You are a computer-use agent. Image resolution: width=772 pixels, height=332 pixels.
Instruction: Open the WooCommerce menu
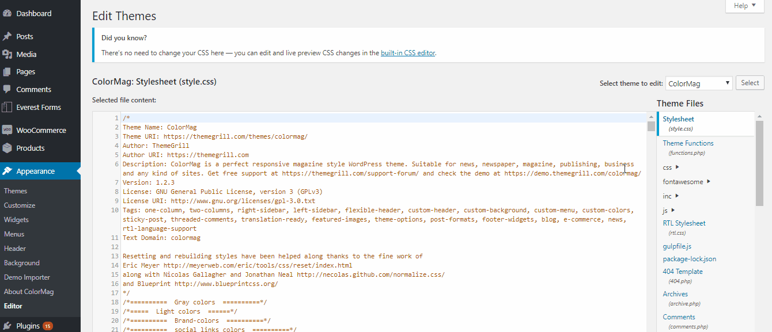pos(40,130)
